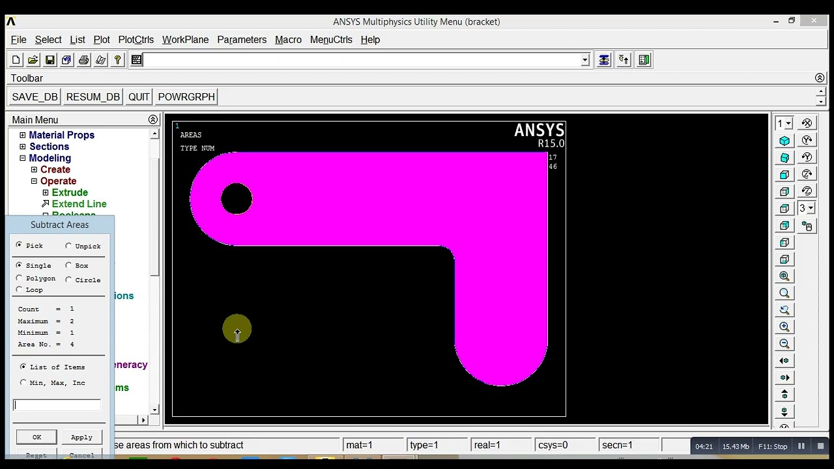Select the Extend Line tree item

tap(79, 204)
